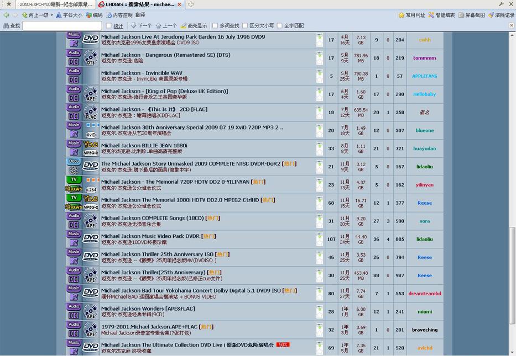Open Michael Jackson Invincible WAV link

coord(142,73)
